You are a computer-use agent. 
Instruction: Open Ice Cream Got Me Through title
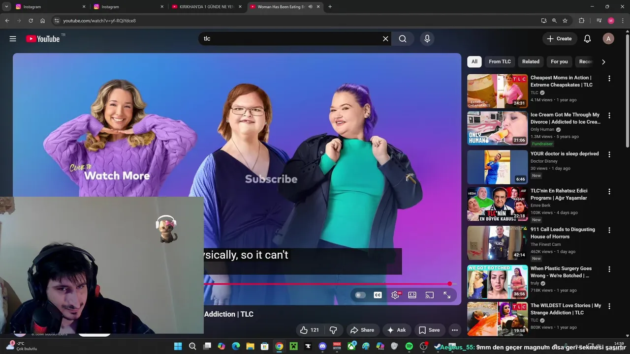(566, 118)
